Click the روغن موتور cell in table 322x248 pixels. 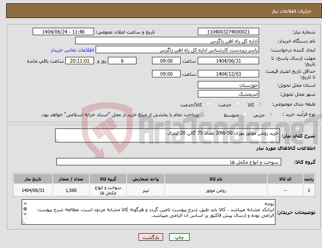[216, 190]
